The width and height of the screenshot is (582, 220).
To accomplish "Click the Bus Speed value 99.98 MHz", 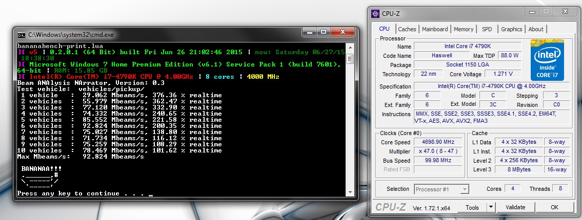I will point(437,160).
